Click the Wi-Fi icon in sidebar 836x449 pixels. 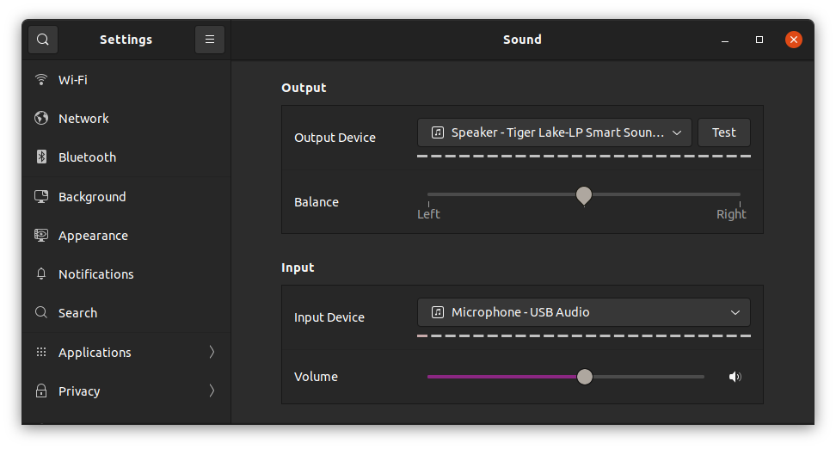pyautogui.click(x=41, y=80)
